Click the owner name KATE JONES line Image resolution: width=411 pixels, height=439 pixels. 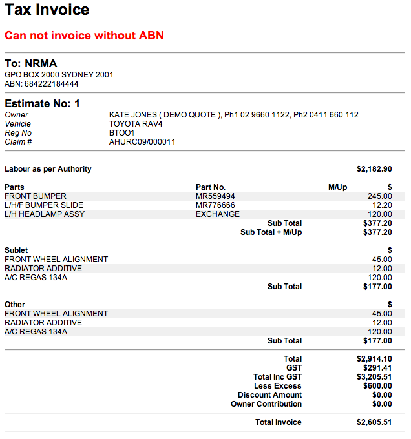point(233,115)
